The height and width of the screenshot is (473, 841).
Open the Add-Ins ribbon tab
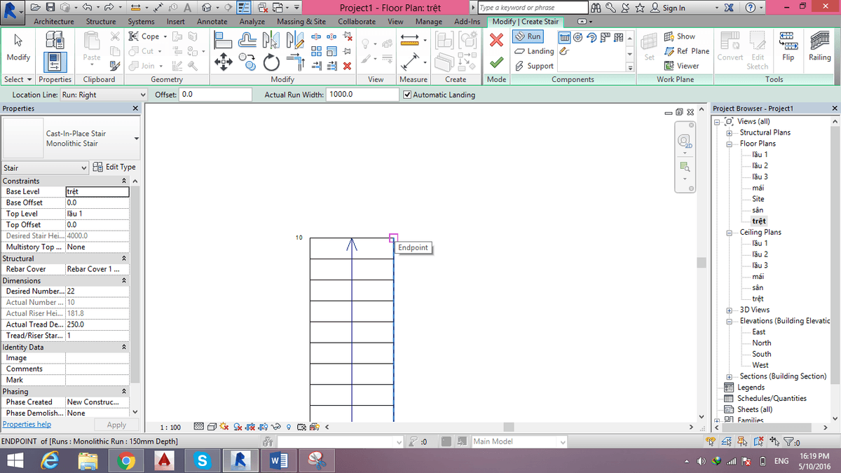coord(467,22)
